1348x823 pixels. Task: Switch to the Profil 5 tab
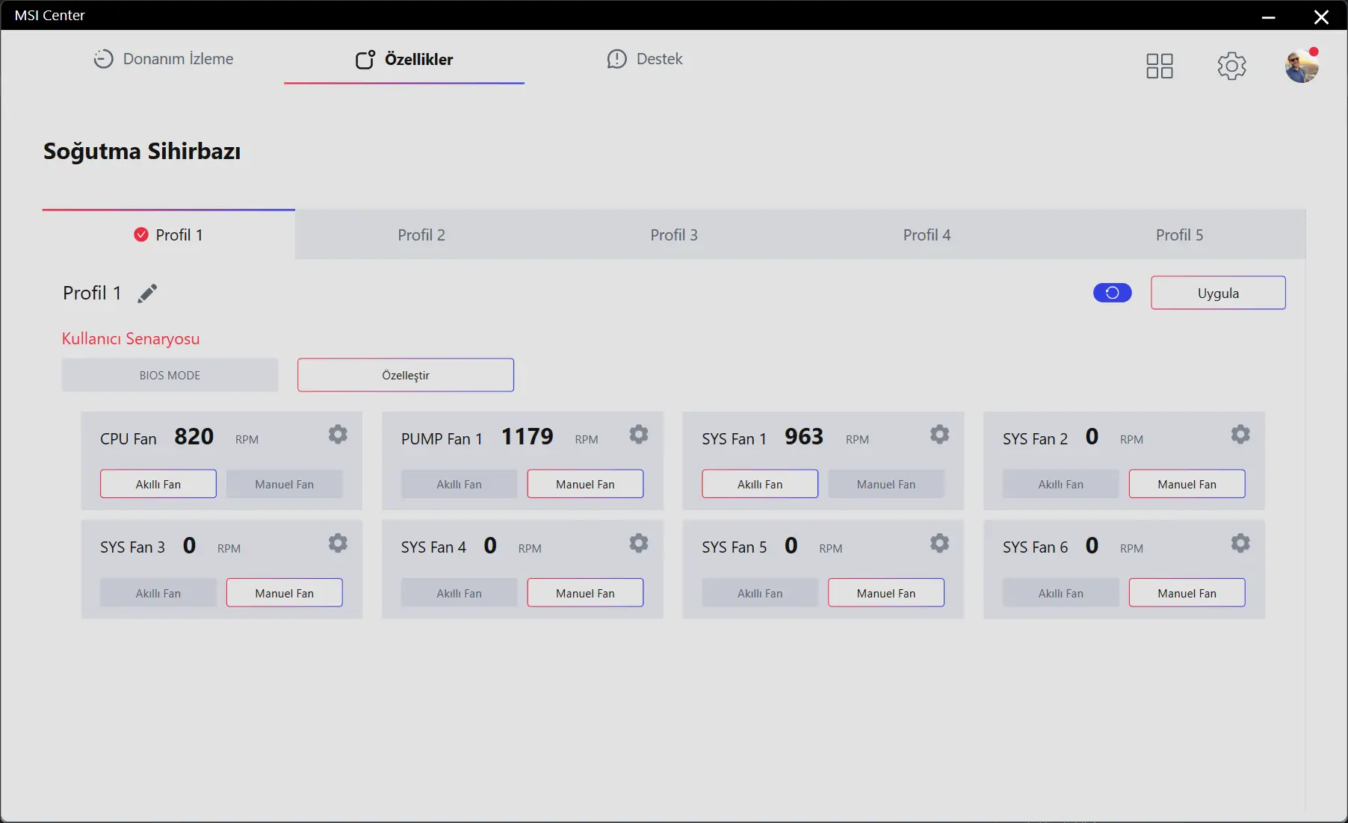pos(1179,235)
